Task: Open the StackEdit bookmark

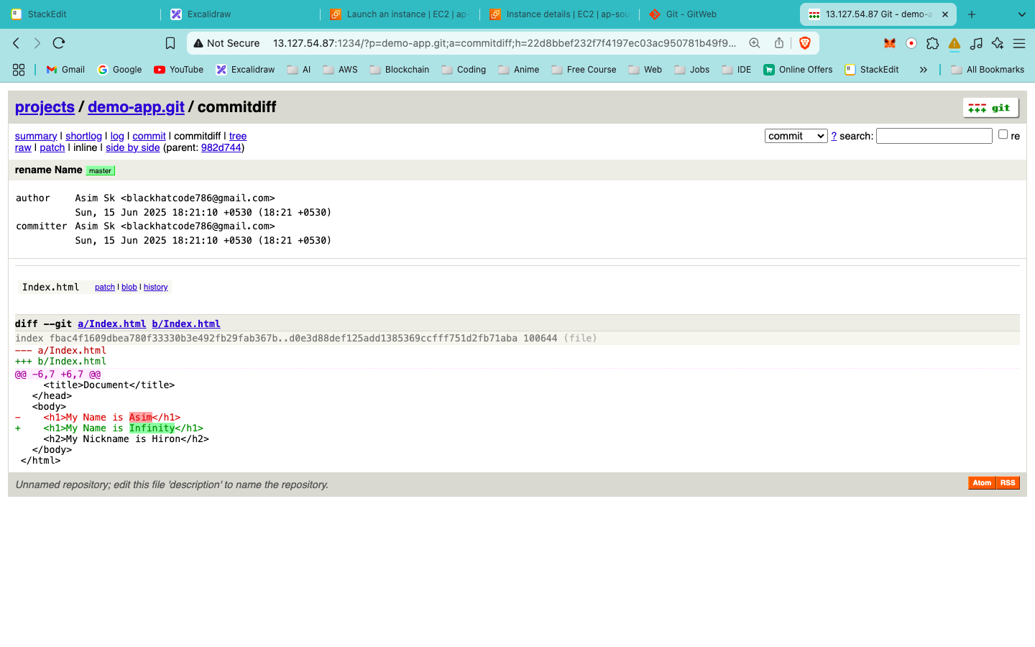Action: point(872,70)
